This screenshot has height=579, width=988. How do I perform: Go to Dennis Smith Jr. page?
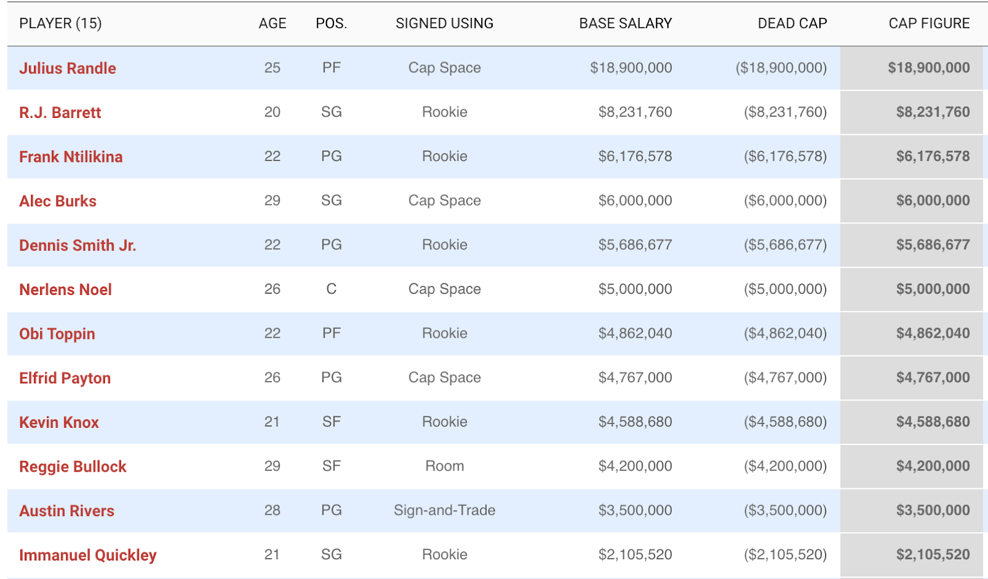[78, 245]
